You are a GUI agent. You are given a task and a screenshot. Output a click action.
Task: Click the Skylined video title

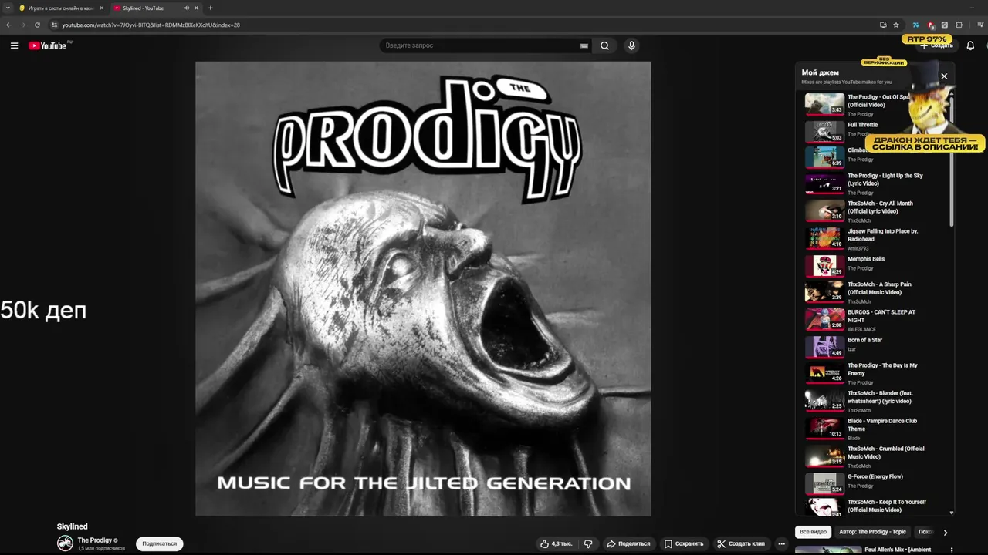pos(72,526)
